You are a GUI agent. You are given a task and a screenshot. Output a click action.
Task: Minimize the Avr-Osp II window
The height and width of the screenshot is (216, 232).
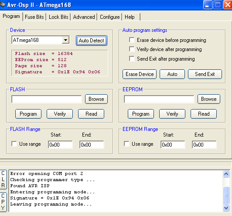click(x=208, y=5)
